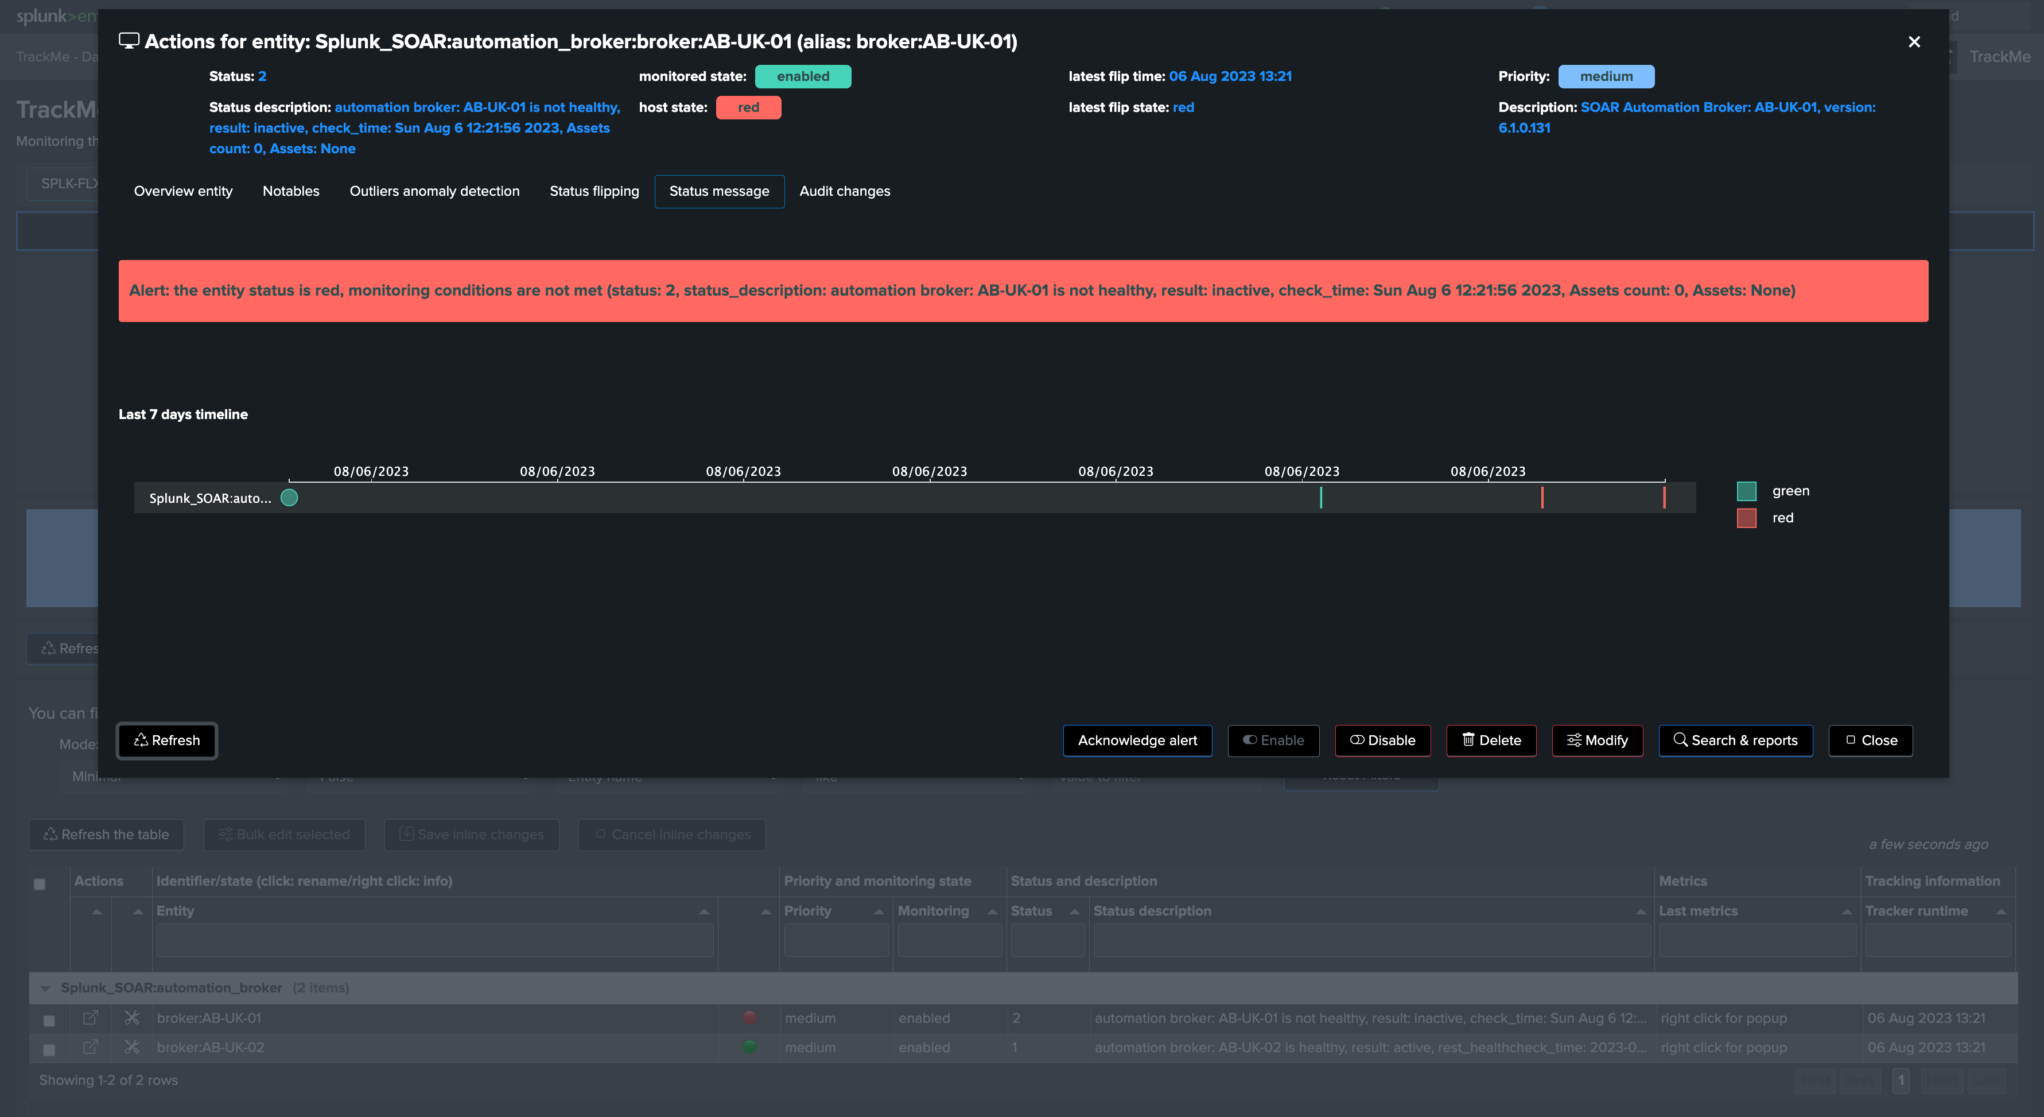Click the green status dot for broker:AB-UK-02
Image resolution: width=2044 pixels, height=1117 pixels.
[749, 1047]
